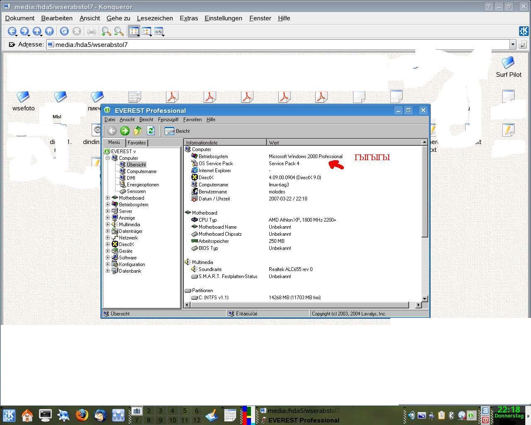Reload the Konqueror view
This screenshot has height=425, width=531.
(64, 31)
